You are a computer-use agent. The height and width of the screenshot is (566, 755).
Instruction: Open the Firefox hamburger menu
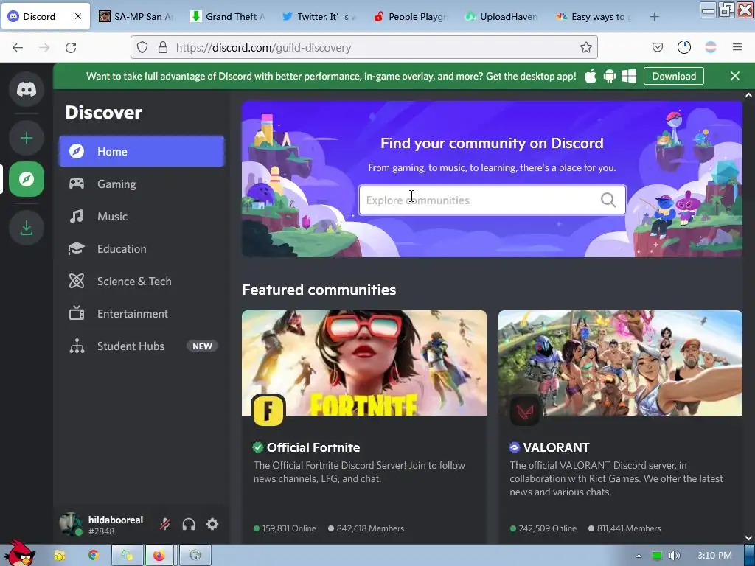(x=737, y=47)
